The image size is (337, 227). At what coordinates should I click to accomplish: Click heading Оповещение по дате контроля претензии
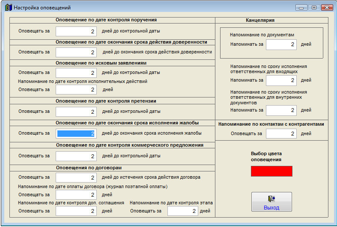pos(106,101)
